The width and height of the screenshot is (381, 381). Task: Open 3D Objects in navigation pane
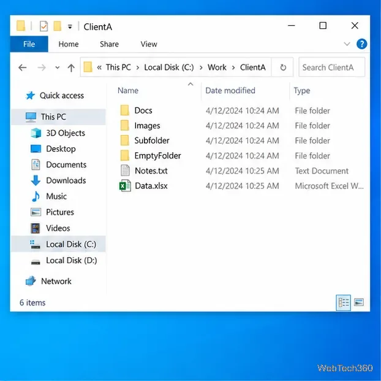[58, 133]
